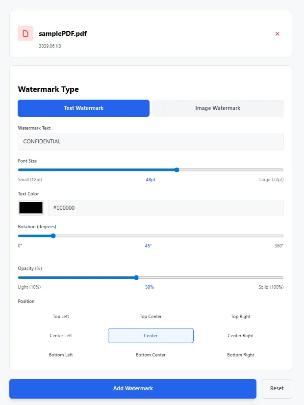Click the Font Size slider handle
This screenshot has width=304, height=405.
176,169
